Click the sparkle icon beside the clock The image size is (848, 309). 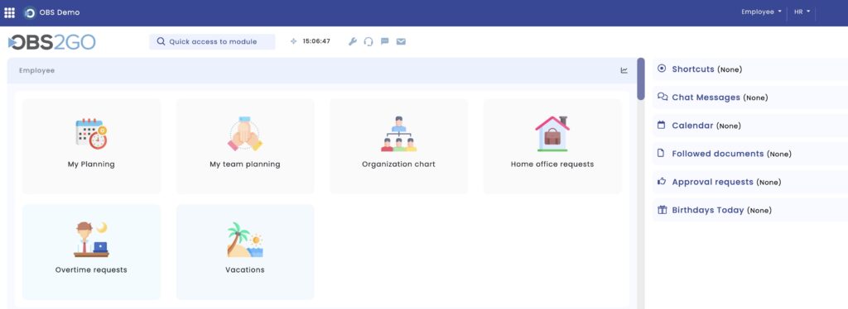pos(294,41)
